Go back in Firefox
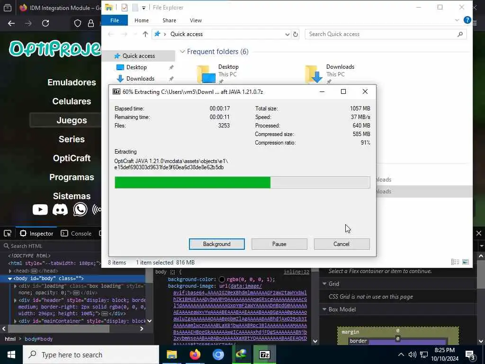Image resolution: width=485 pixels, height=364 pixels. point(11,23)
